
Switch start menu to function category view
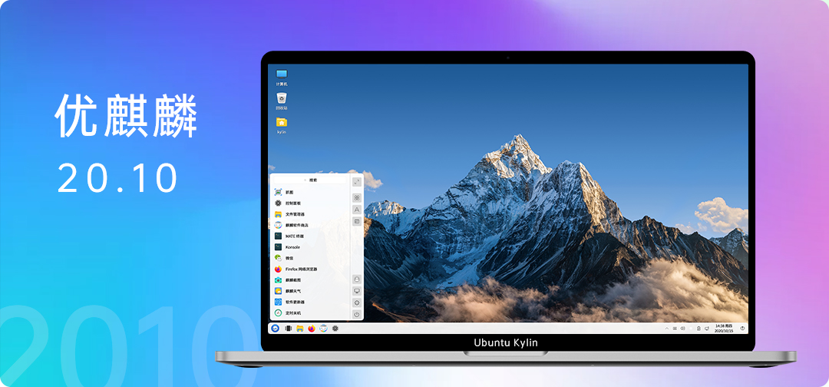[357, 221]
